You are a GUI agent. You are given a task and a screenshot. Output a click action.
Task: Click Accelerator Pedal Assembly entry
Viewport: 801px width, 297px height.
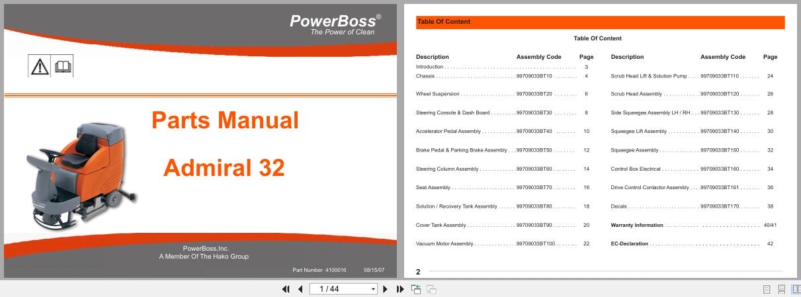click(448, 132)
